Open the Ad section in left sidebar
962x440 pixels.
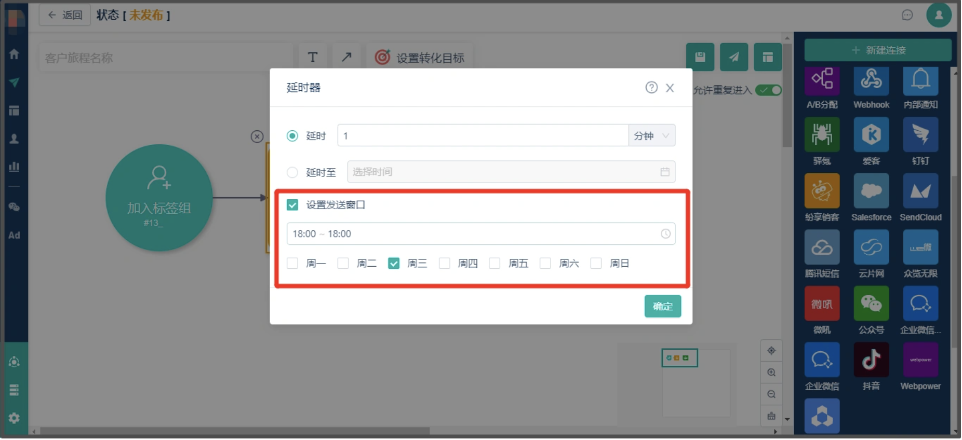(15, 236)
